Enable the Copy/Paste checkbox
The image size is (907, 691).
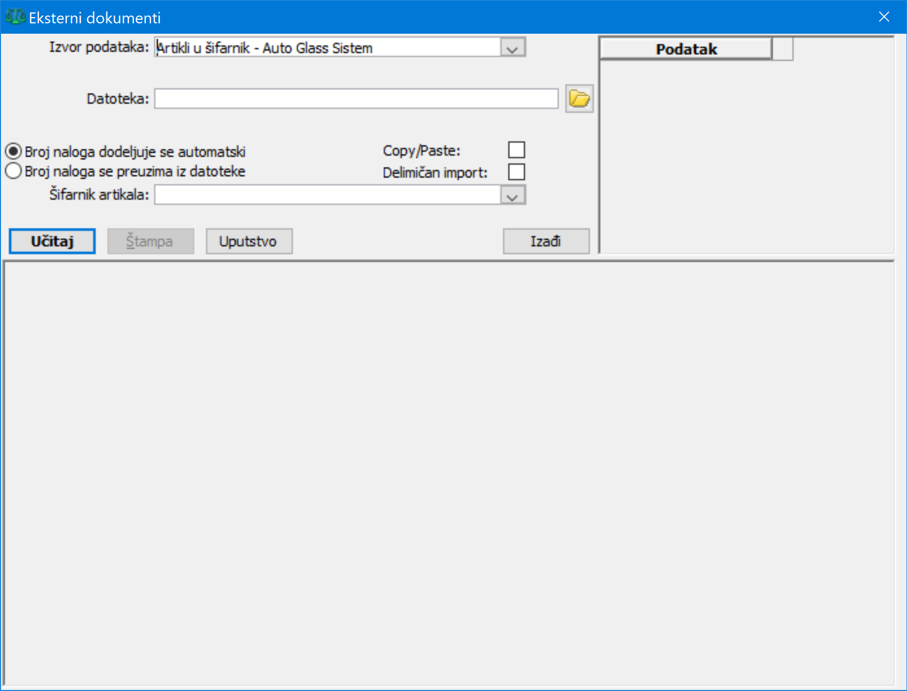(516, 150)
